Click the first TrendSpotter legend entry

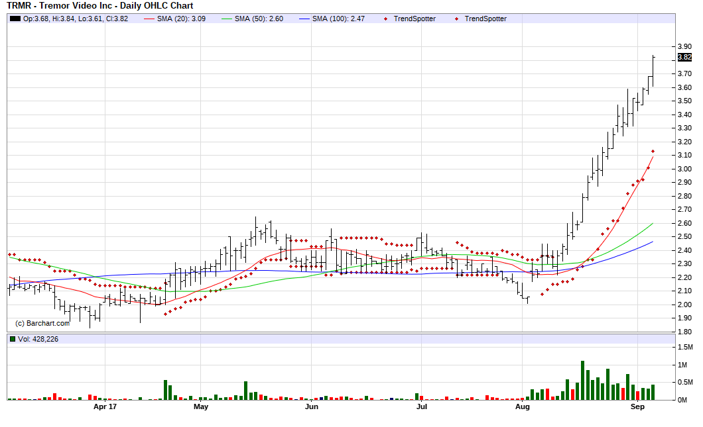coord(415,19)
